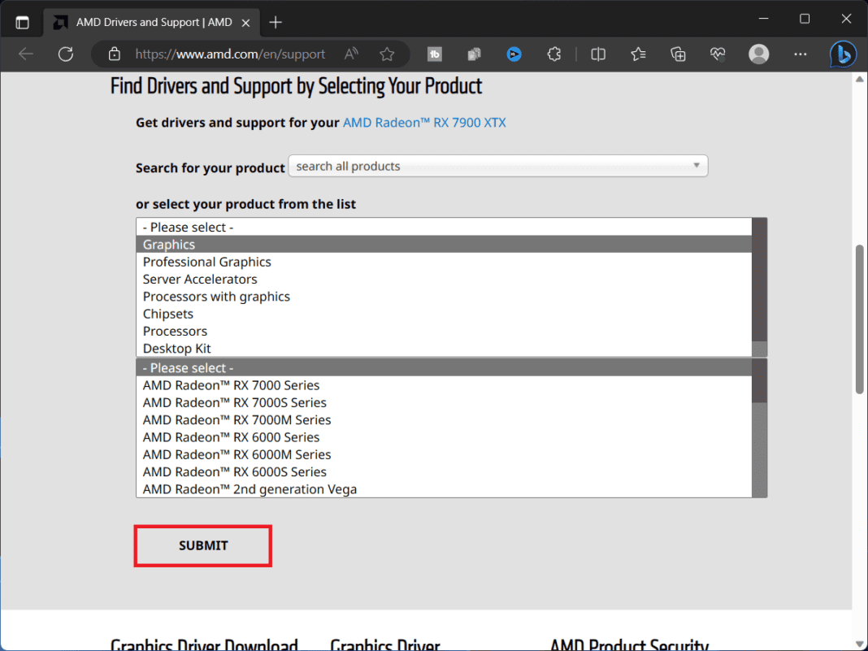This screenshot has width=868, height=651.
Task: Open Browser Essentials performance panel
Action: pyautogui.click(x=718, y=54)
